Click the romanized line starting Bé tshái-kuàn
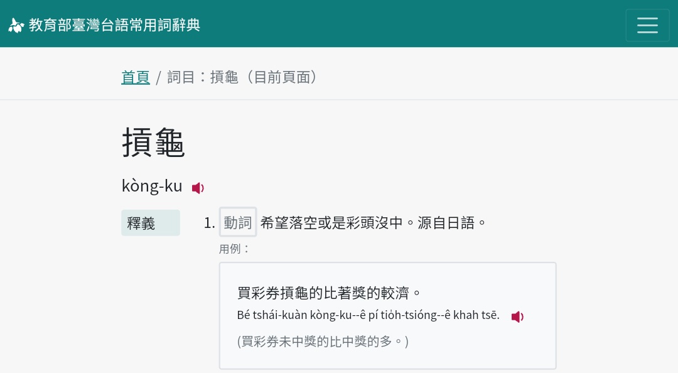678x373 pixels. 368,315
